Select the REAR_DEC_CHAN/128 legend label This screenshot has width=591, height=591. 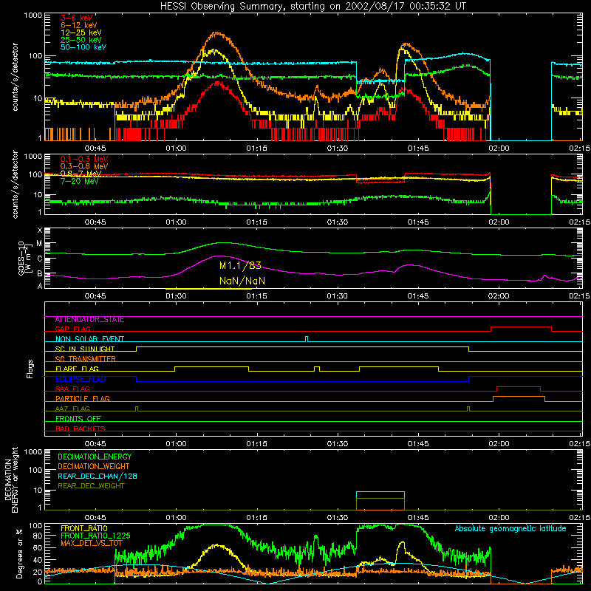coord(98,476)
